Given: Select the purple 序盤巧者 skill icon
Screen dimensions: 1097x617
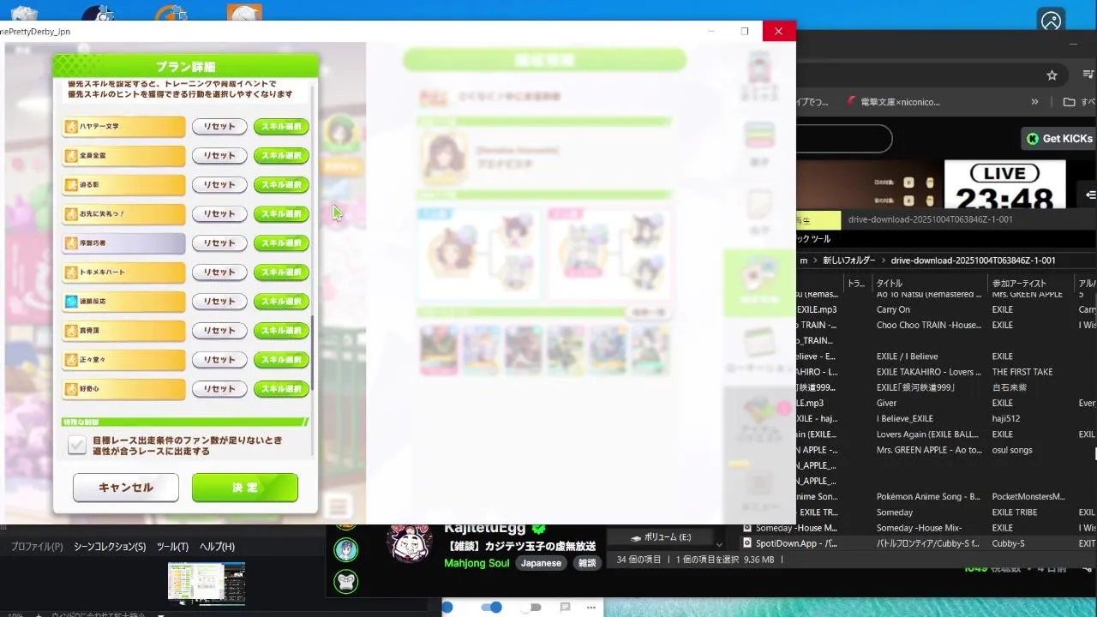Looking at the screenshot, I should click(71, 243).
